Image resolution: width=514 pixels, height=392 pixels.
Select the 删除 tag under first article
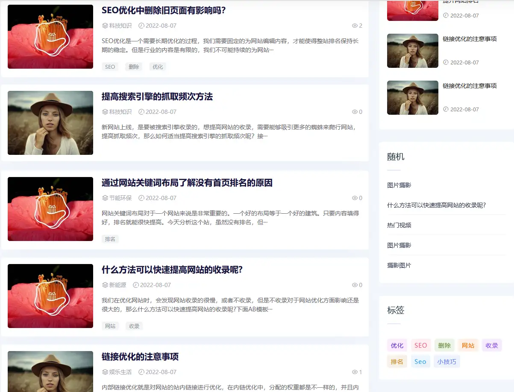tap(134, 67)
